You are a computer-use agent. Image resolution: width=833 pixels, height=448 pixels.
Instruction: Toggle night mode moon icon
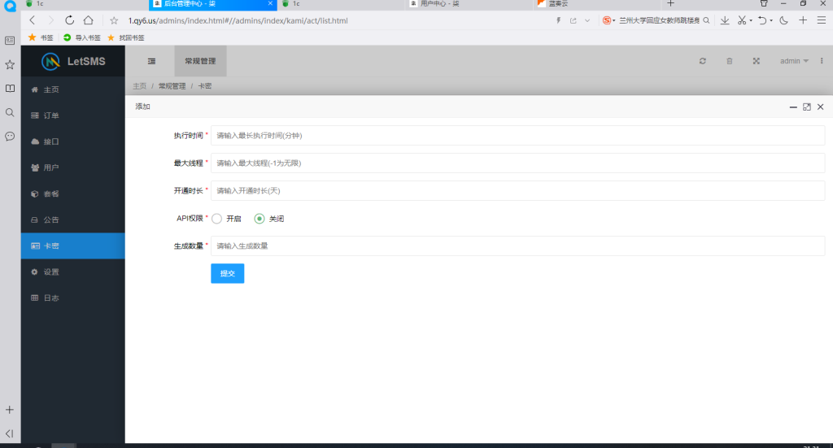click(783, 20)
